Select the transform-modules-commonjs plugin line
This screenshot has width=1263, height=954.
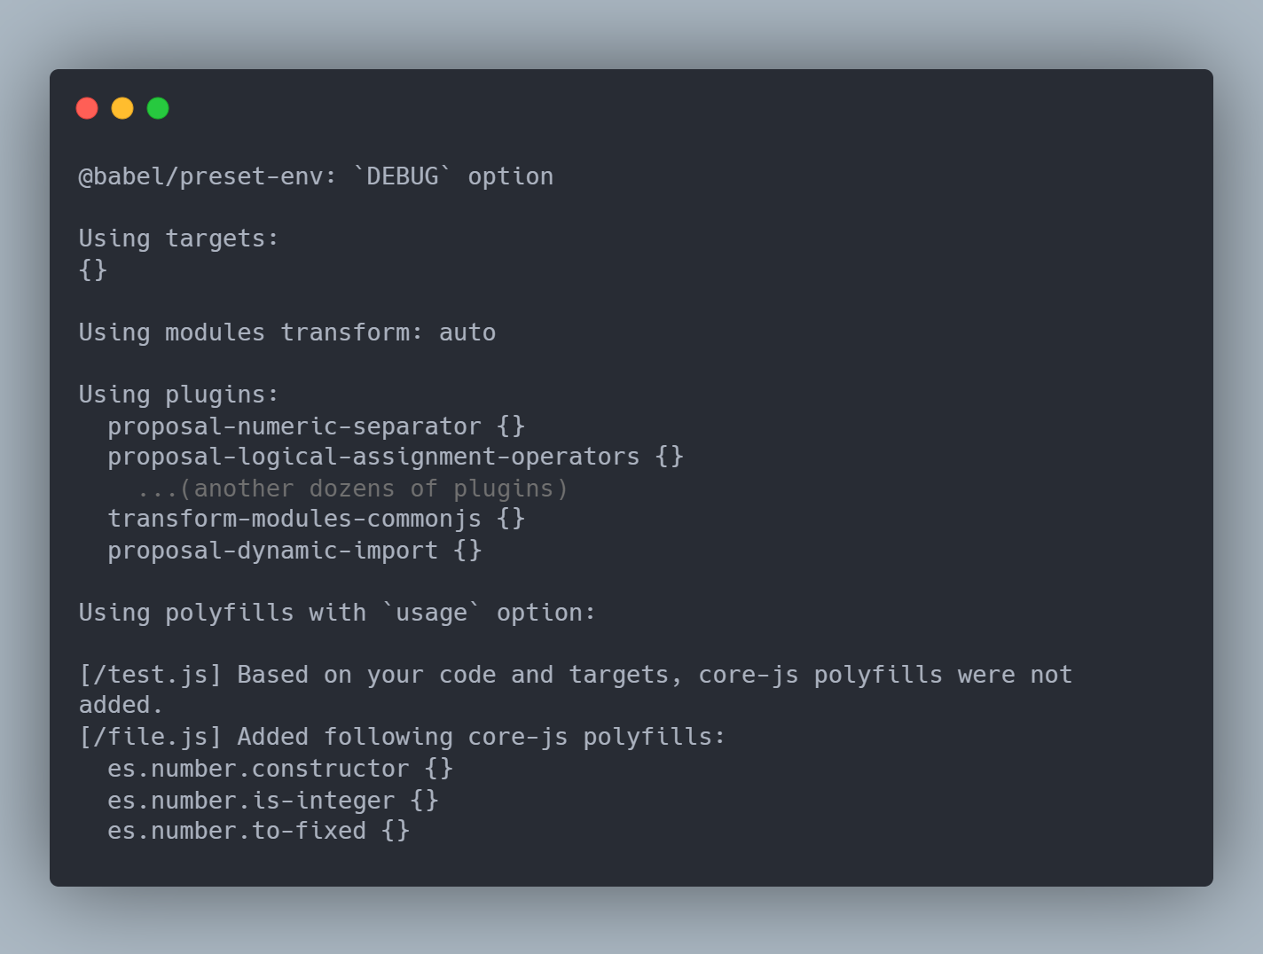pos(316,519)
